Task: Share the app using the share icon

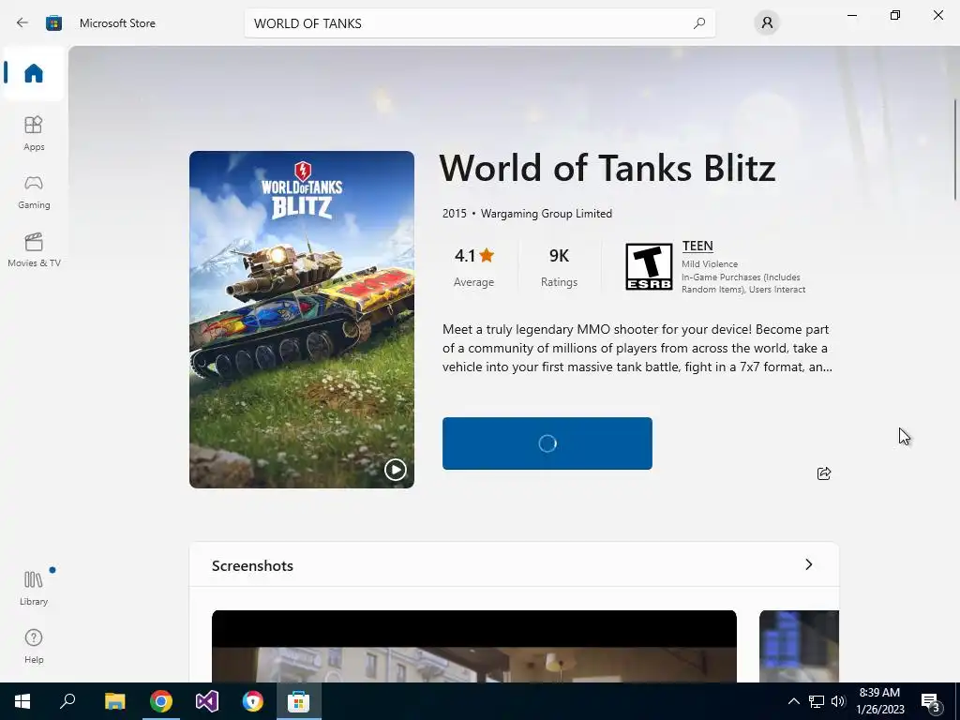Action: pyautogui.click(x=823, y=473)
